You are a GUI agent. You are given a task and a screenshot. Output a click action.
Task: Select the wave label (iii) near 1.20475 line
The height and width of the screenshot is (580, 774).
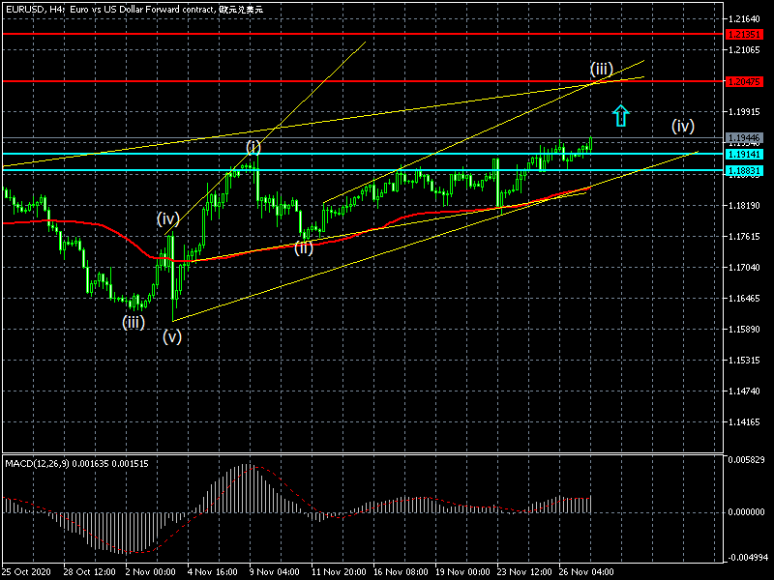pos(601,69)
